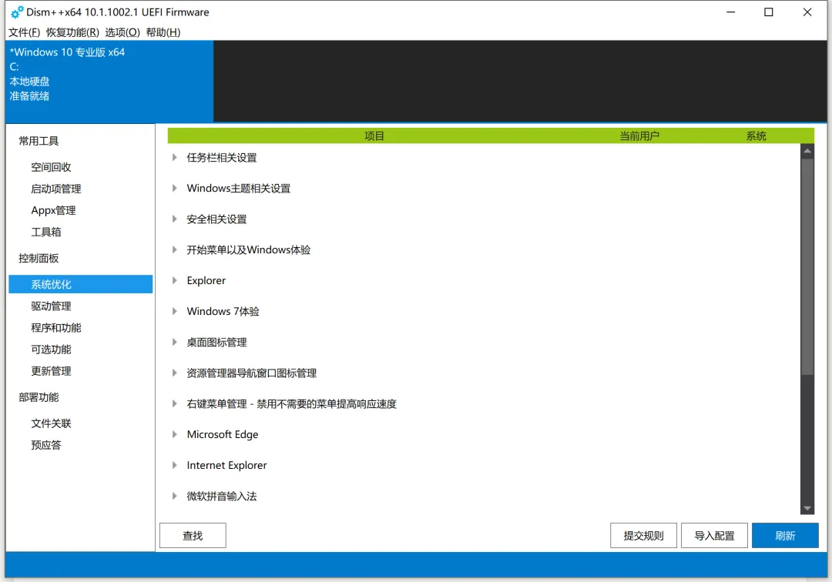Click the list scrollbar down arrow
832x582 pixels.
tap(807, 508)
